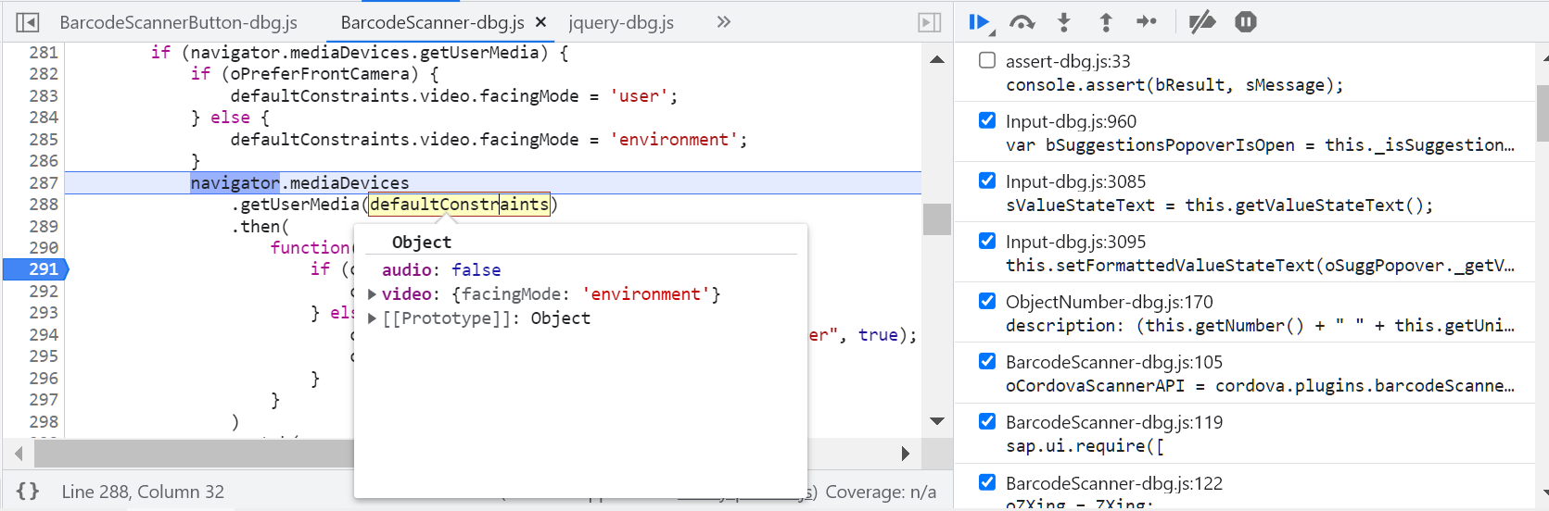Viewport: 1549px width, 511px height.
Task: Click breakpoint marker on line 291
Action: pos(36,269)
